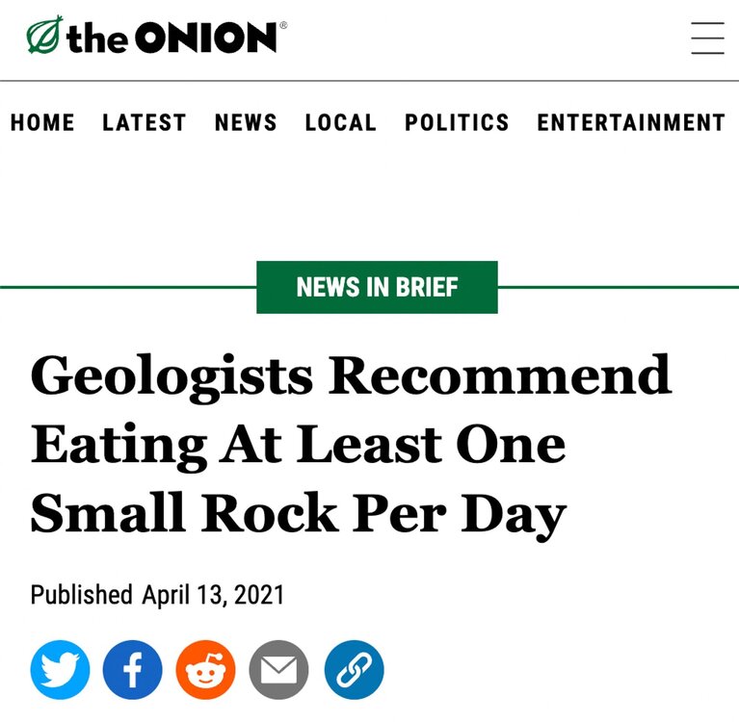Screen dimensions: 739x722
Task: Share the article on Facebook
Action: coord(132,669)
